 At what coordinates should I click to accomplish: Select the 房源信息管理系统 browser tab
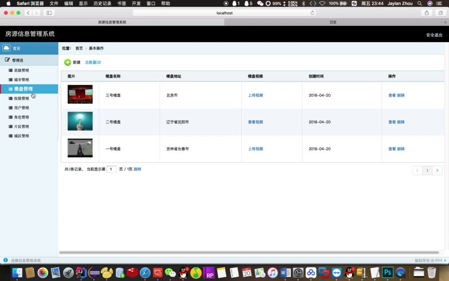[x=112, y=22]
